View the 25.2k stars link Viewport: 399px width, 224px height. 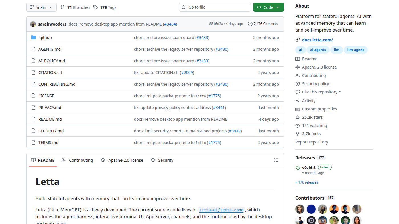pos(309,117)
